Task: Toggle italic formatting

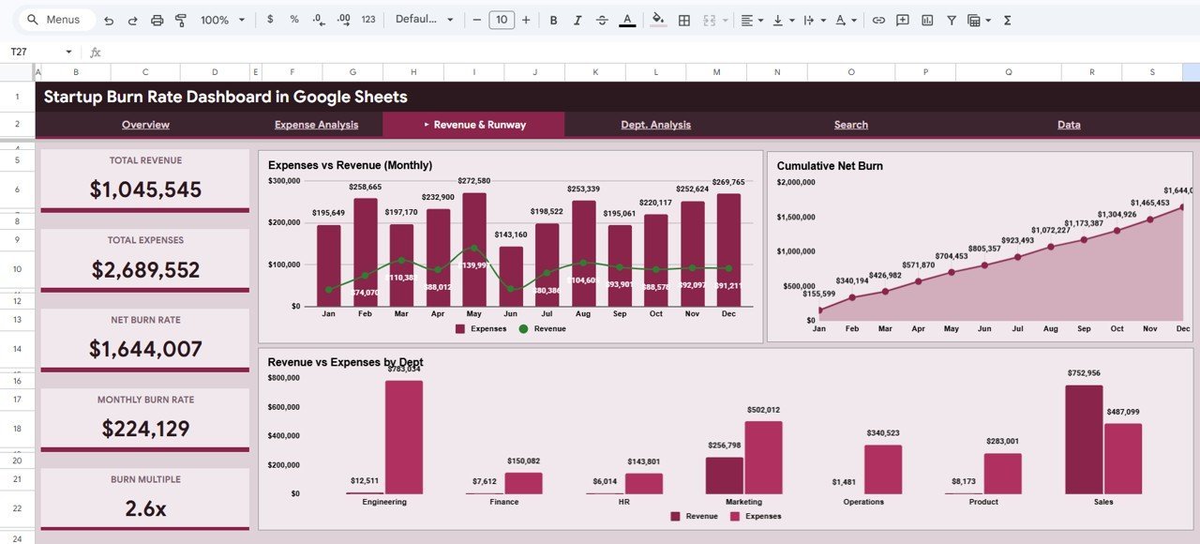Action: pyautogui.click(x=577, y=19)
